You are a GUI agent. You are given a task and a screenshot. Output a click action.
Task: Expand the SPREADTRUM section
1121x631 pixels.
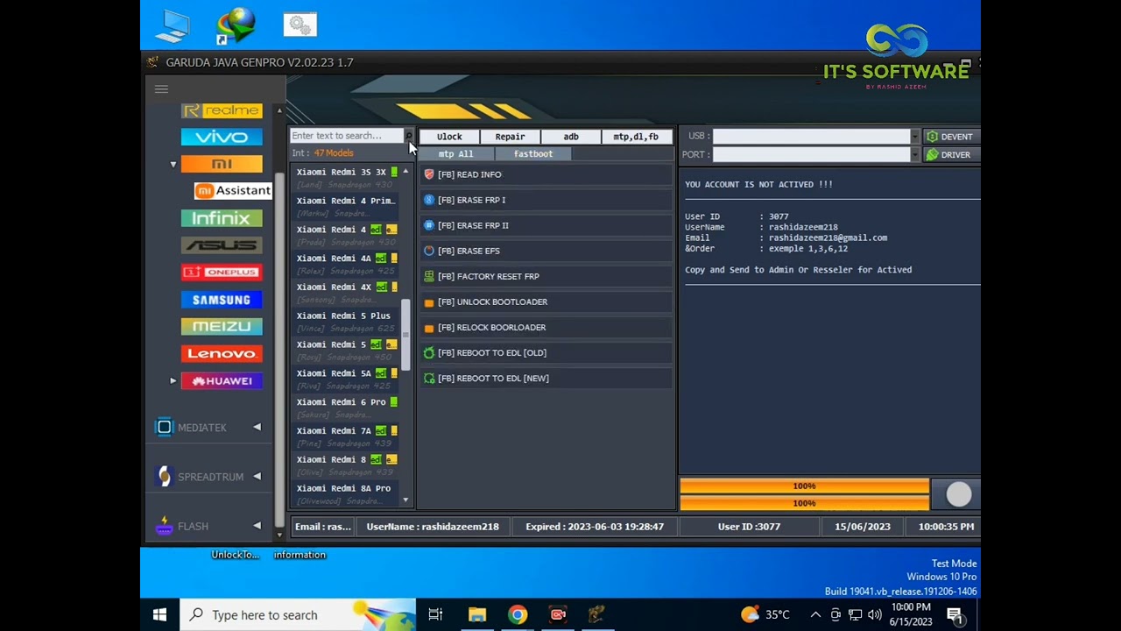[x=257, y=476]
